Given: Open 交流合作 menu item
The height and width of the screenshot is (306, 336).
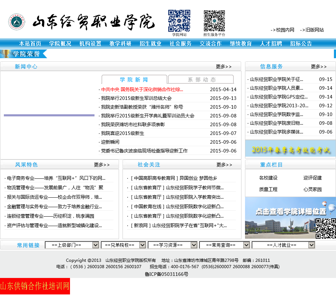Looking at the screenshot, I should click(211, 43).
